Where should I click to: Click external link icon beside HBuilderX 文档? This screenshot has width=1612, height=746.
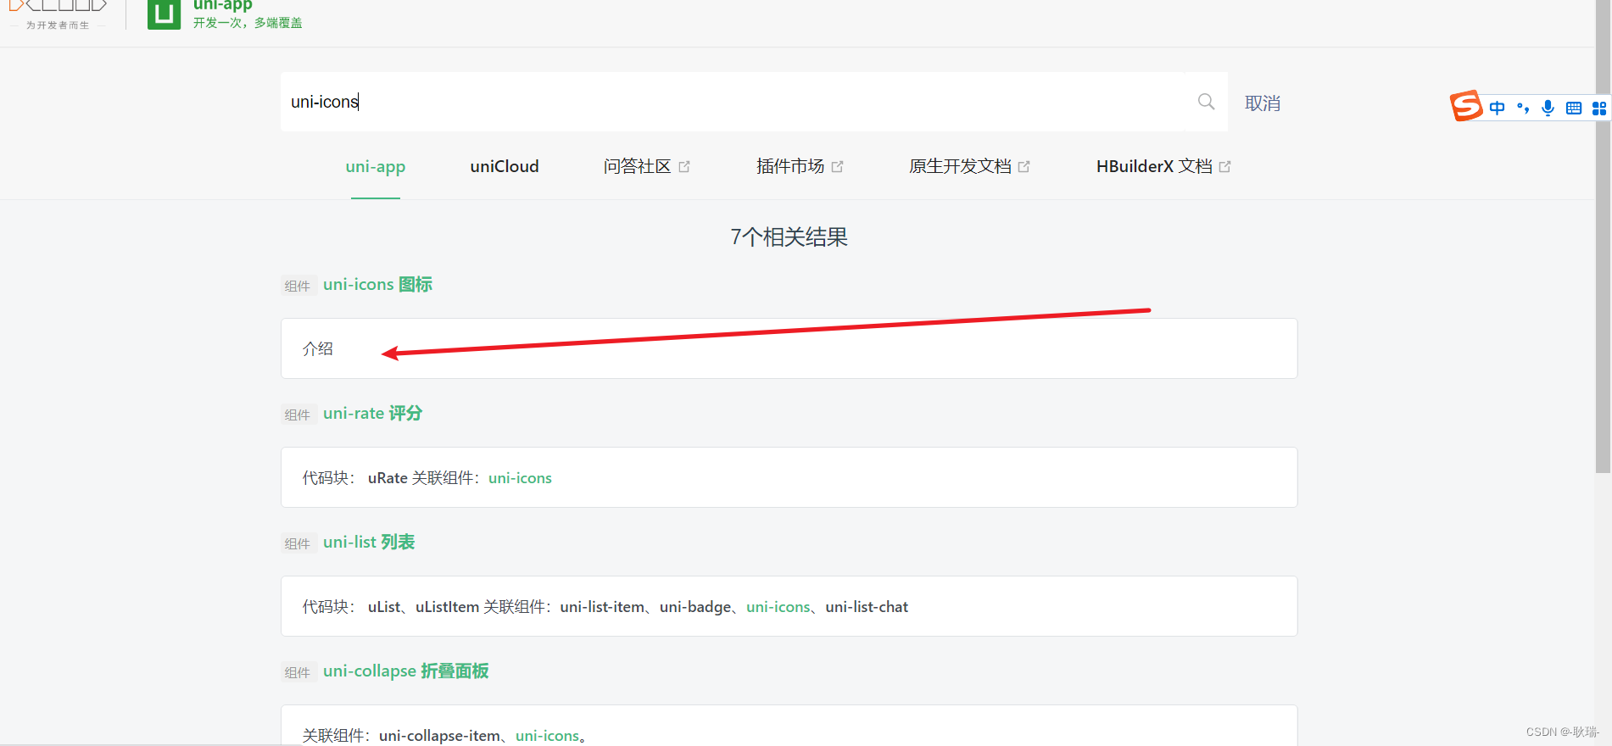1224,167
